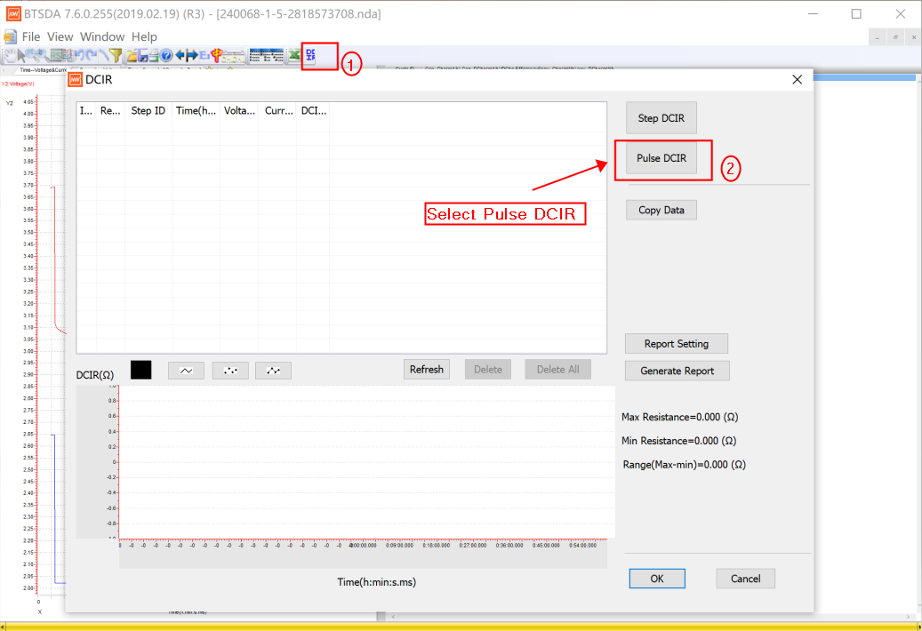Click the Copy Data button

661,210
